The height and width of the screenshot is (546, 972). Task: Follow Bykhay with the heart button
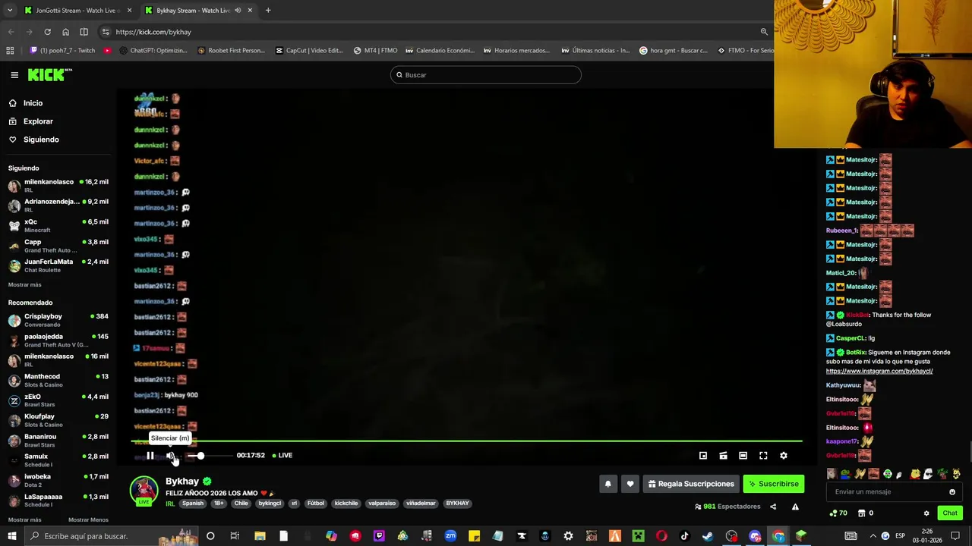click(630, 484)
